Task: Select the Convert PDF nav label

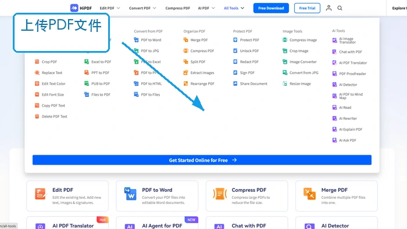Action: (140, 8)
